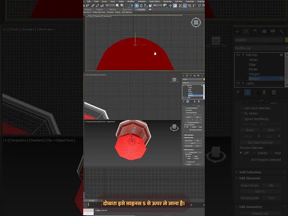
Task: Click the Grow button in center panel
Action: point(198,117)
